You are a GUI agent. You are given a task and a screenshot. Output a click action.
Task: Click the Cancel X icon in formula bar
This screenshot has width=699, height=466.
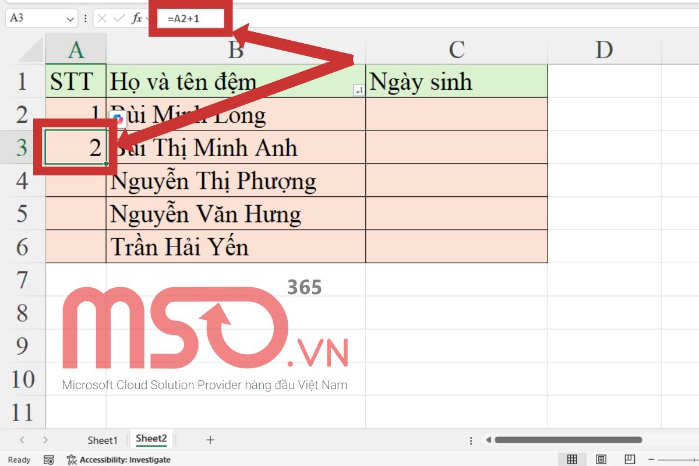102,19
